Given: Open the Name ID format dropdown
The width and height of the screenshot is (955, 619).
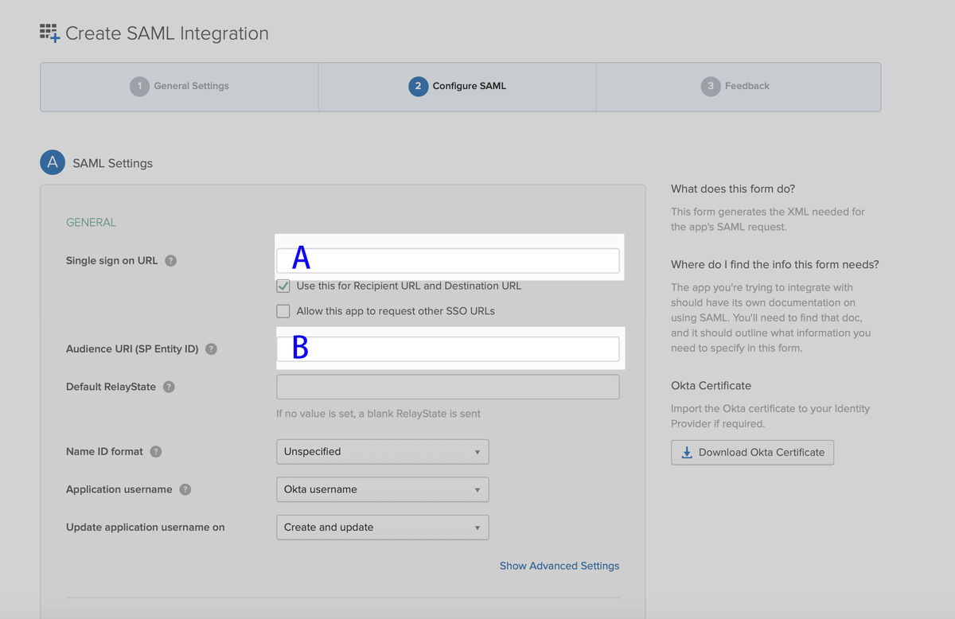Looking at the screenshot, I should 382,451.
